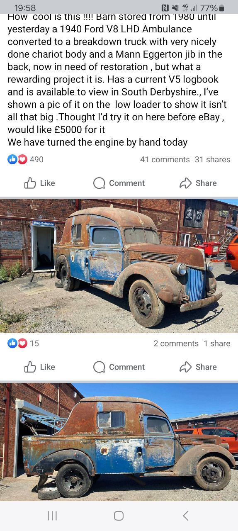Open reactions on the 15-reaction photo
Viewport: 238px width, 531px height.
23,343
